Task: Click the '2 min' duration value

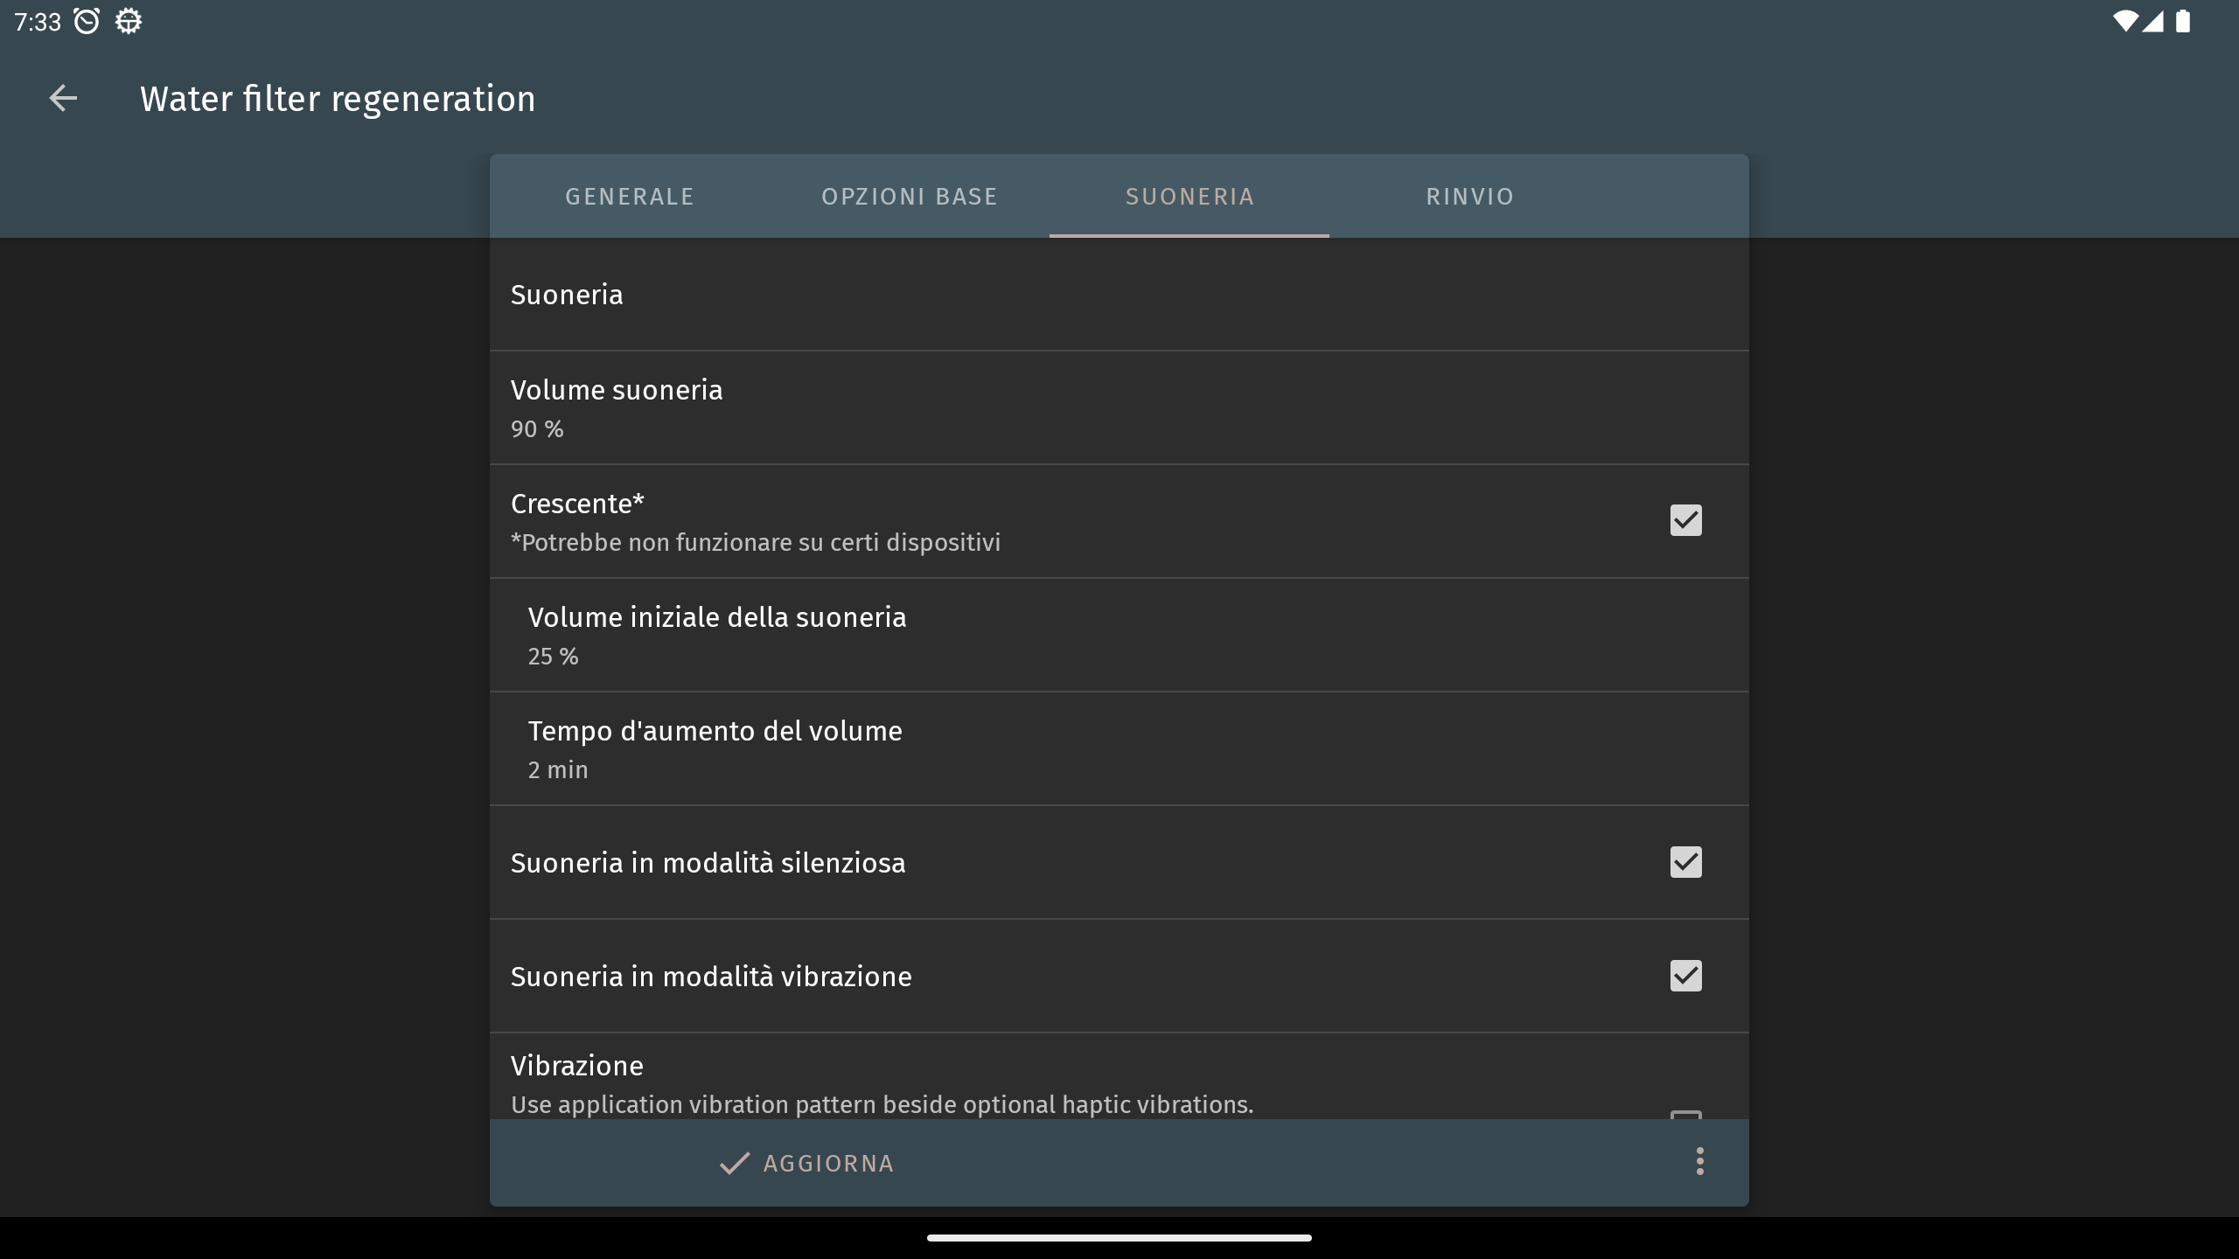Action: coord(558,770)
